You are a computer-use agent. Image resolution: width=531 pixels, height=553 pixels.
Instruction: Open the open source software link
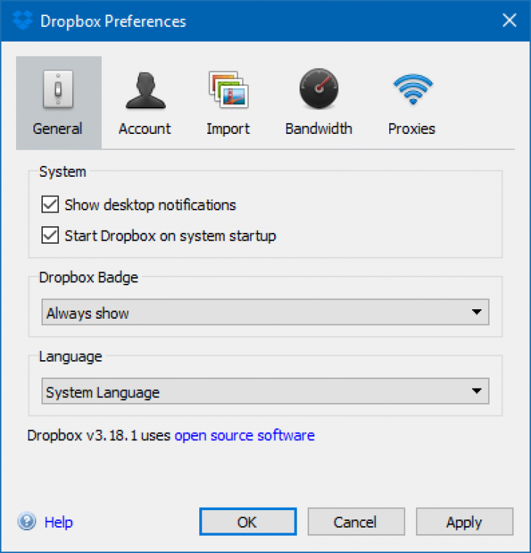pos(244,436)
